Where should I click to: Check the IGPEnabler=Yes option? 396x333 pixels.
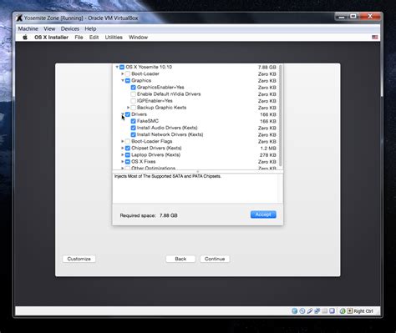point(133,101)
